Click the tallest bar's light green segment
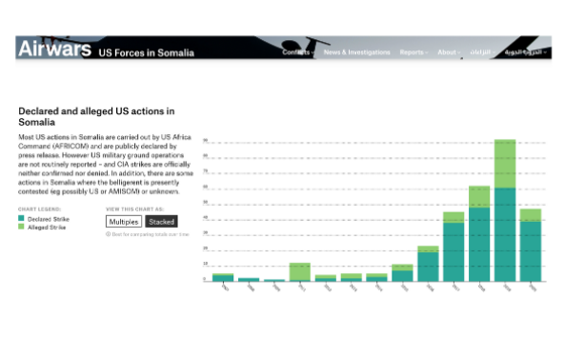This screenshot has height=358, width=585. pyautogui.click(x=505, y=164)
